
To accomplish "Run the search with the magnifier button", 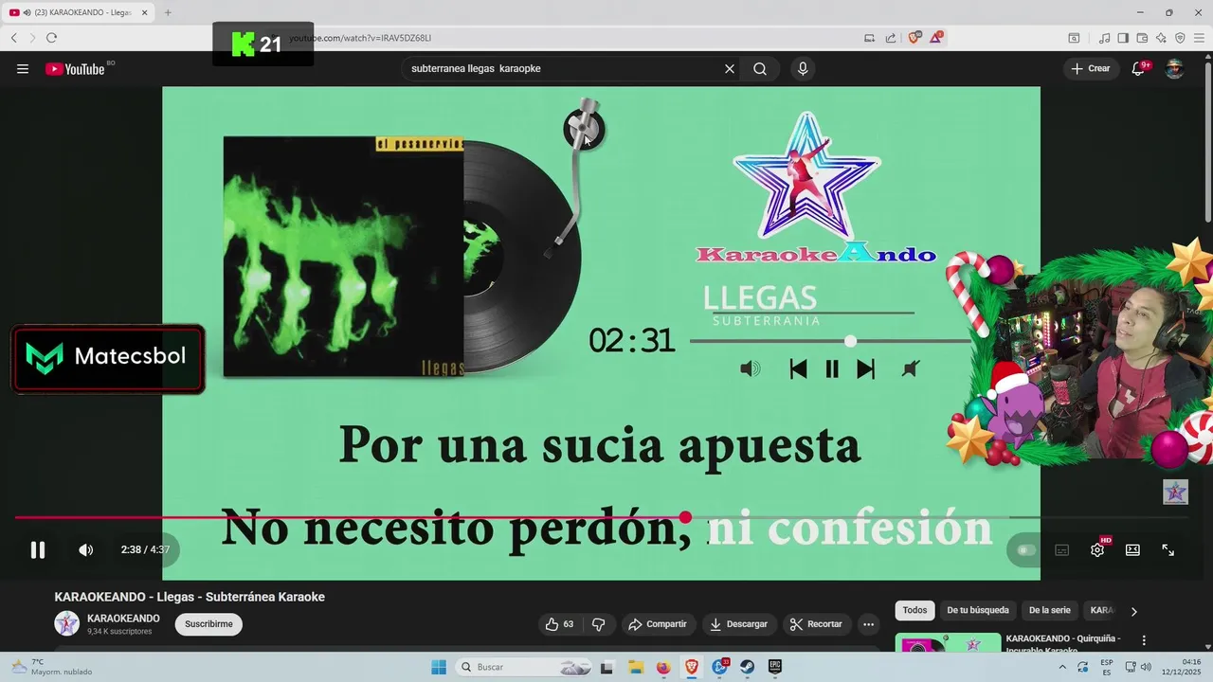I will coord(760,68).
